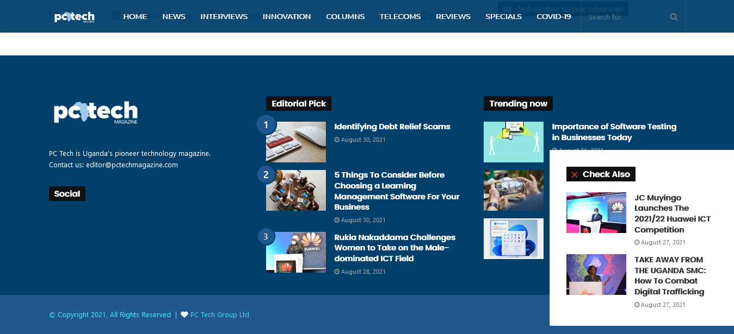734x334 pixels.
Task: Click the Social heading label
Action: [67, 193]
